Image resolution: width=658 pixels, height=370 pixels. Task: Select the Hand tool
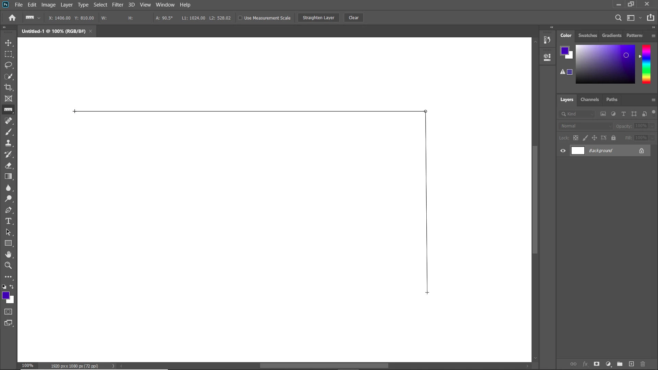point(8,254)
